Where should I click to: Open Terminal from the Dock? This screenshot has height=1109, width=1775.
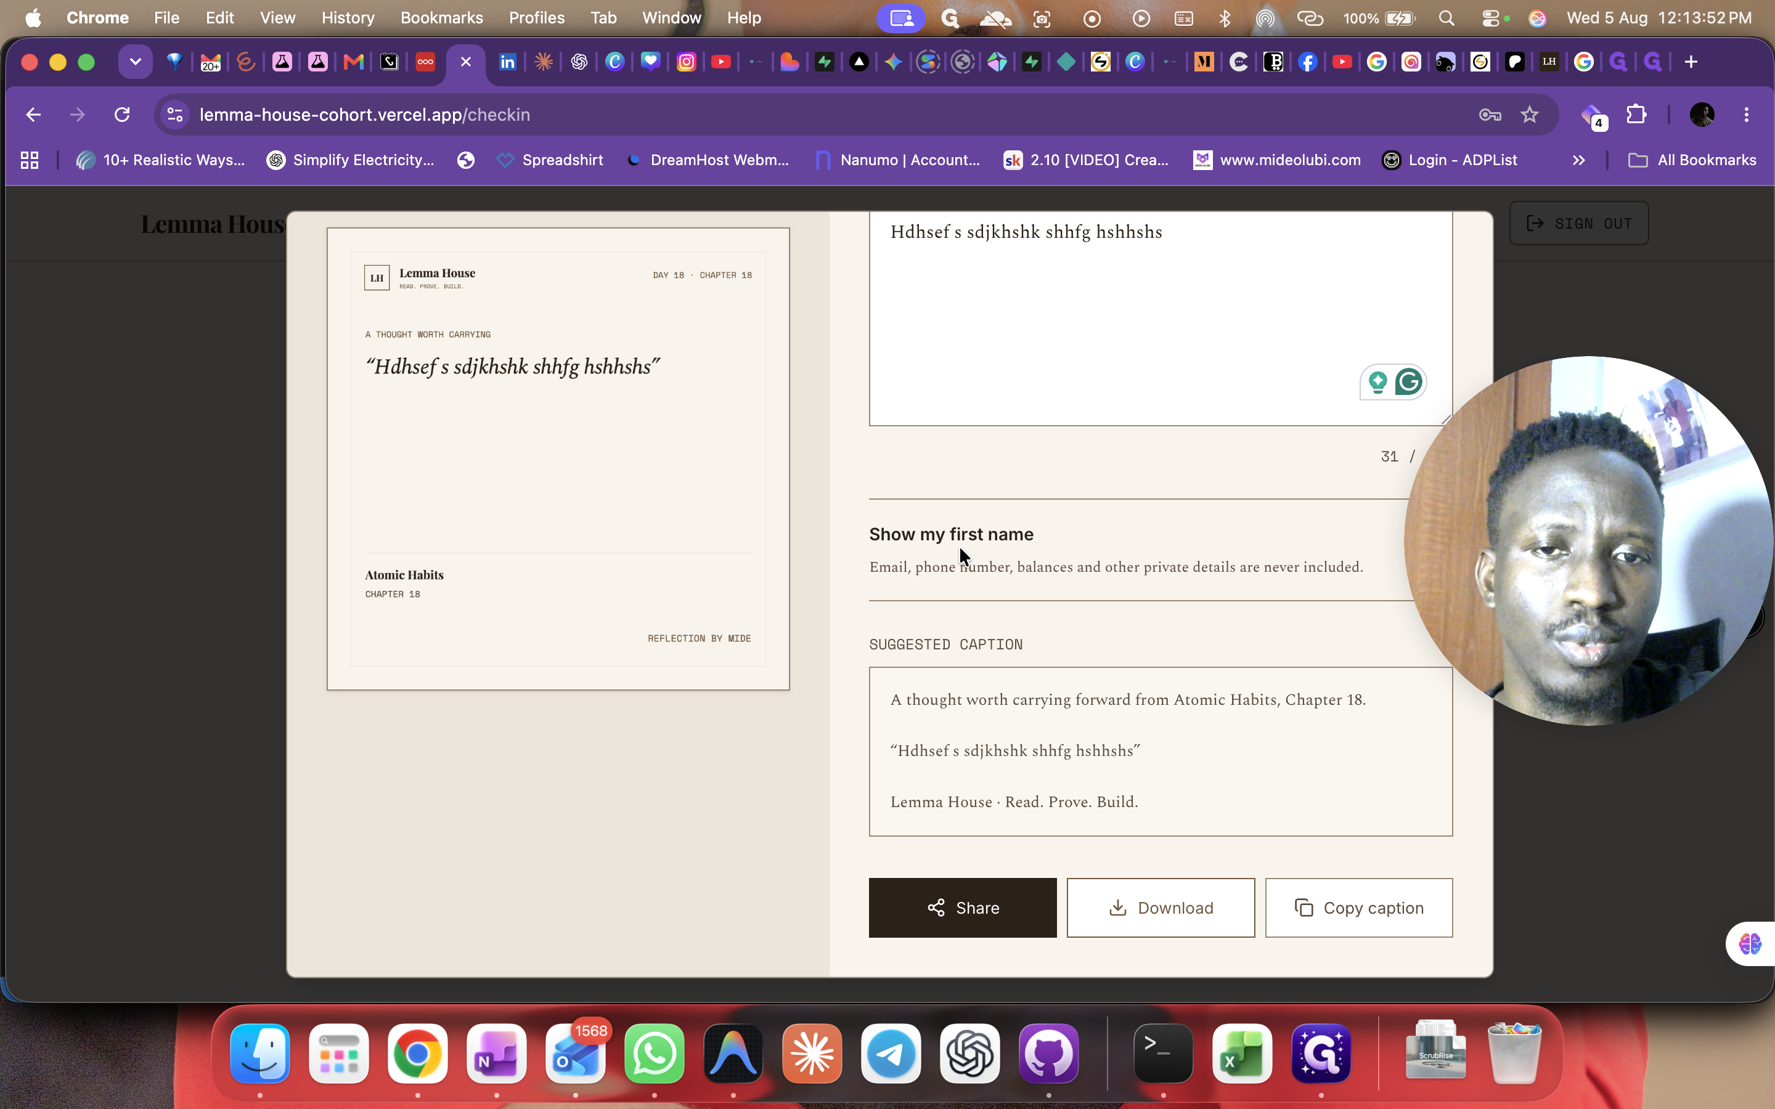1163,1054
